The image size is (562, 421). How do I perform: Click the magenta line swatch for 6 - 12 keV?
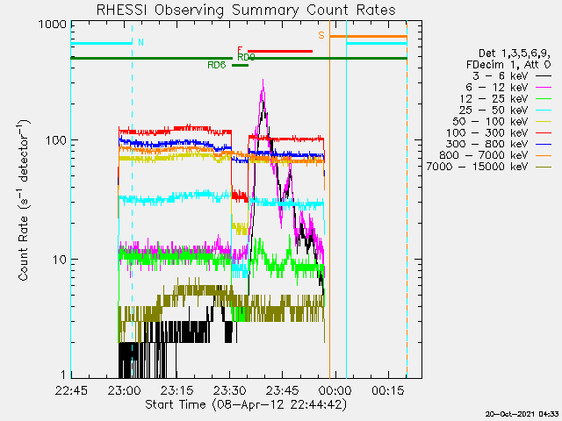(x=544, y=88)
